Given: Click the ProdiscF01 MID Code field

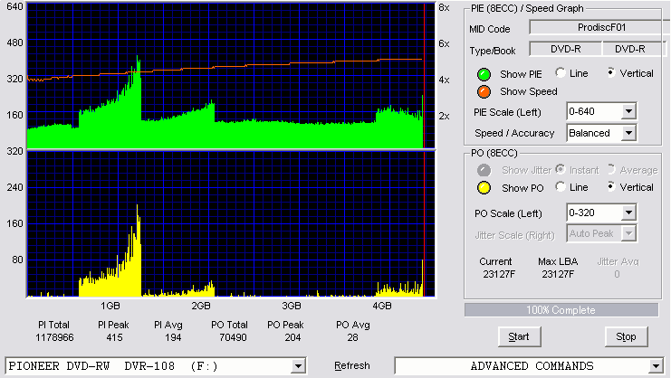Looking at the screenshot, I should point(600,27).
